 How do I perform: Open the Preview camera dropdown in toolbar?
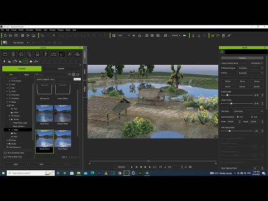pyautogui.click(x=176, y=35)
